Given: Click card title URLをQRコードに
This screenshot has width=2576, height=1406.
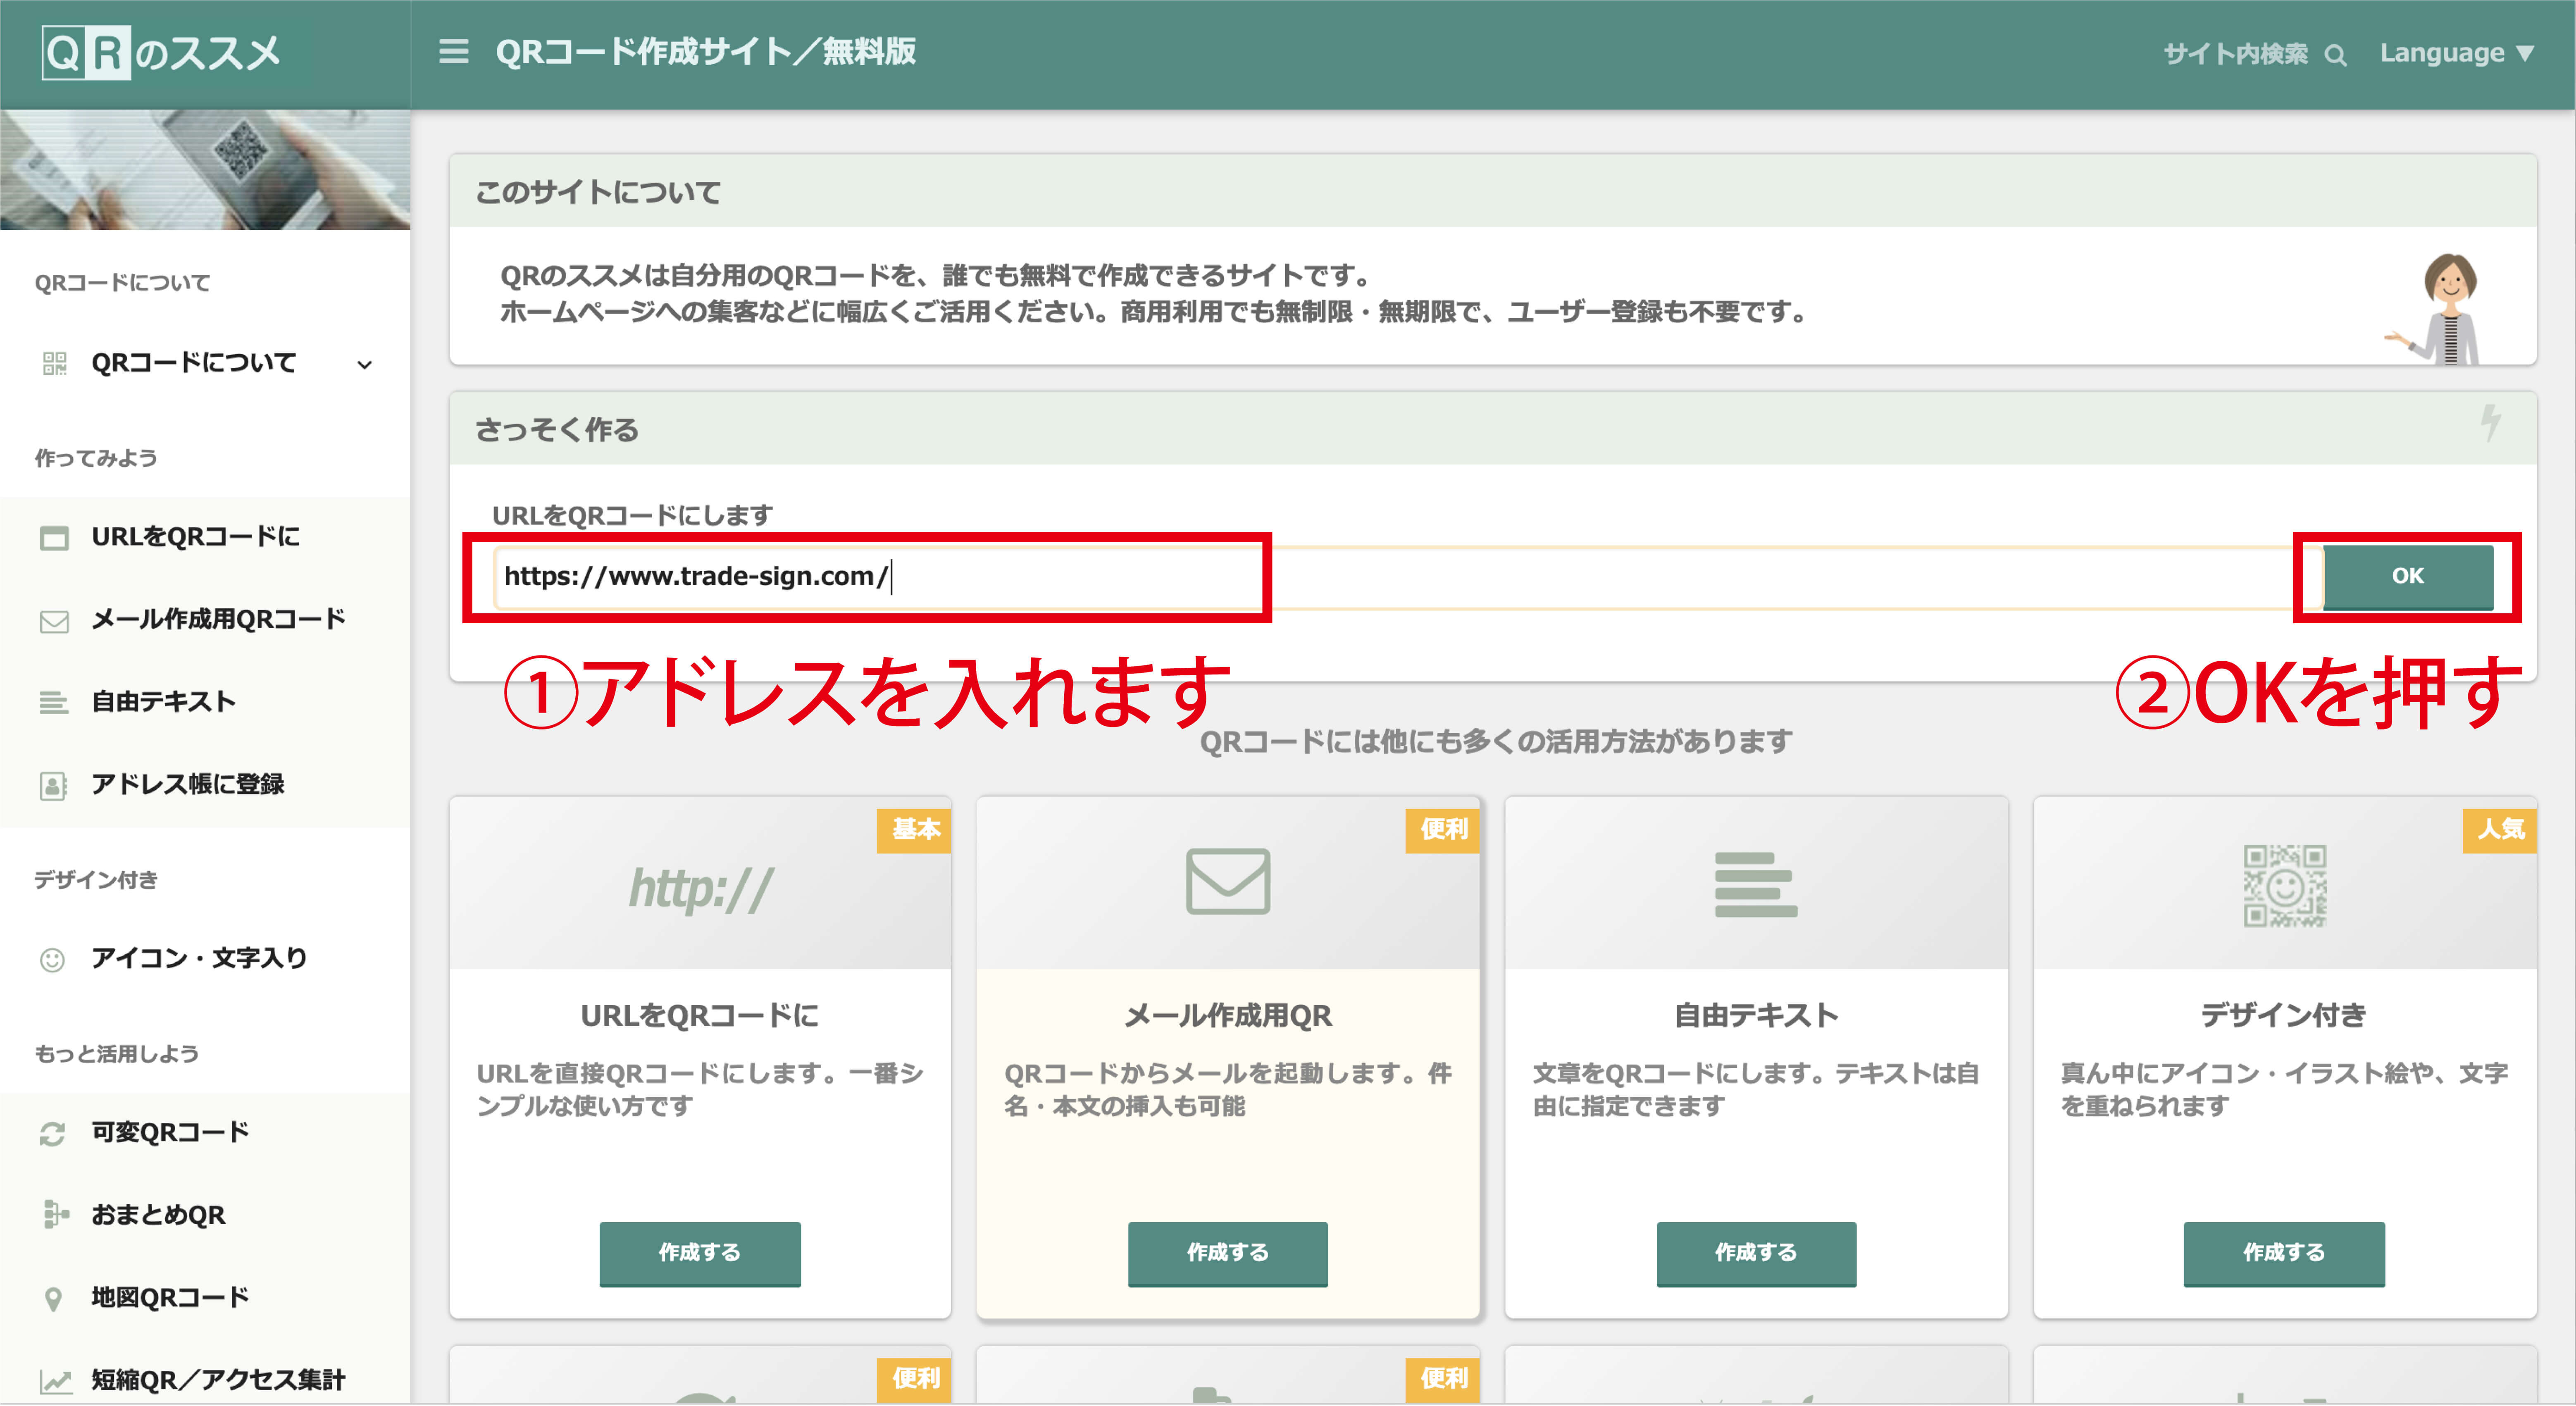Looking at the screenshot, I should (x=700, y=1016).
